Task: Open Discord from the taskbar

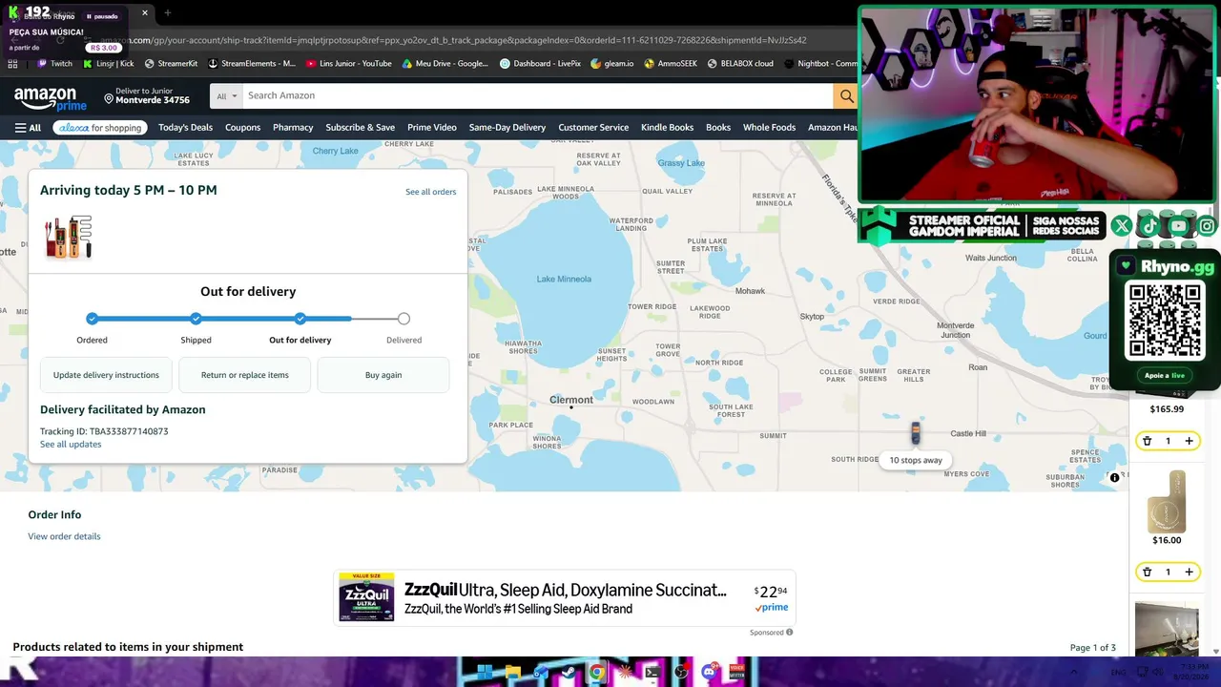Action: (x=709, y=672)
